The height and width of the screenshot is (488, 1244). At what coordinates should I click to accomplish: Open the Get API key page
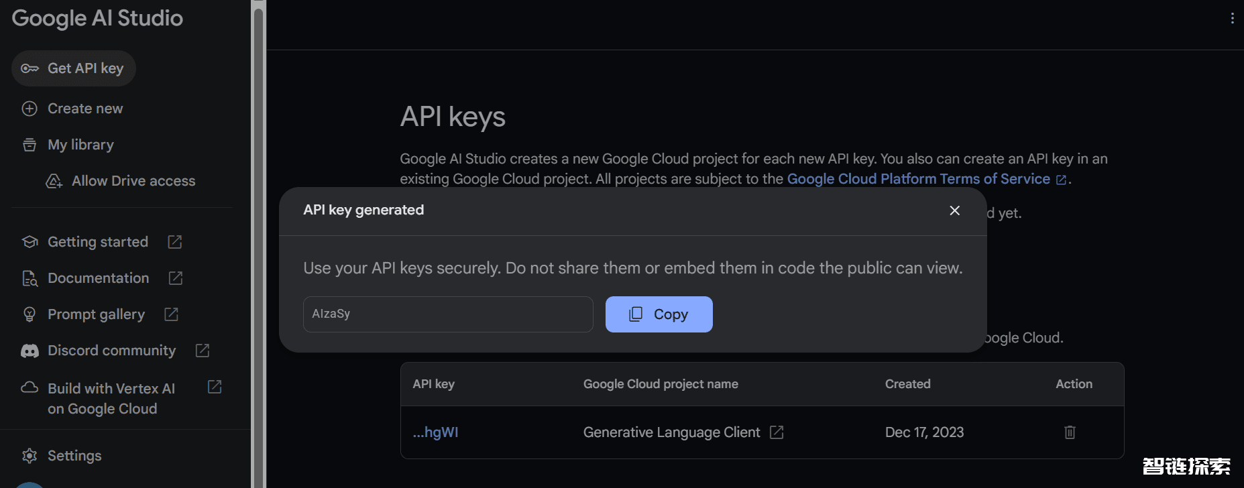(74, 68)
